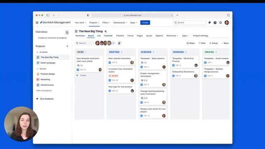Screen dimensions: 265x149
Task: Click task checkbox on Design cover photo card
Action: click(142, 116)
